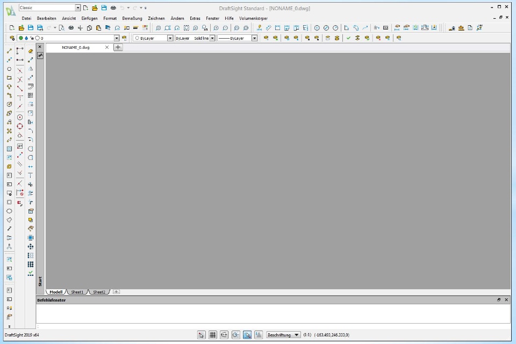This screenshot has width=516, height=344.
Task: Click the Zoom Out magnifier icon
Action: [225, 28]
